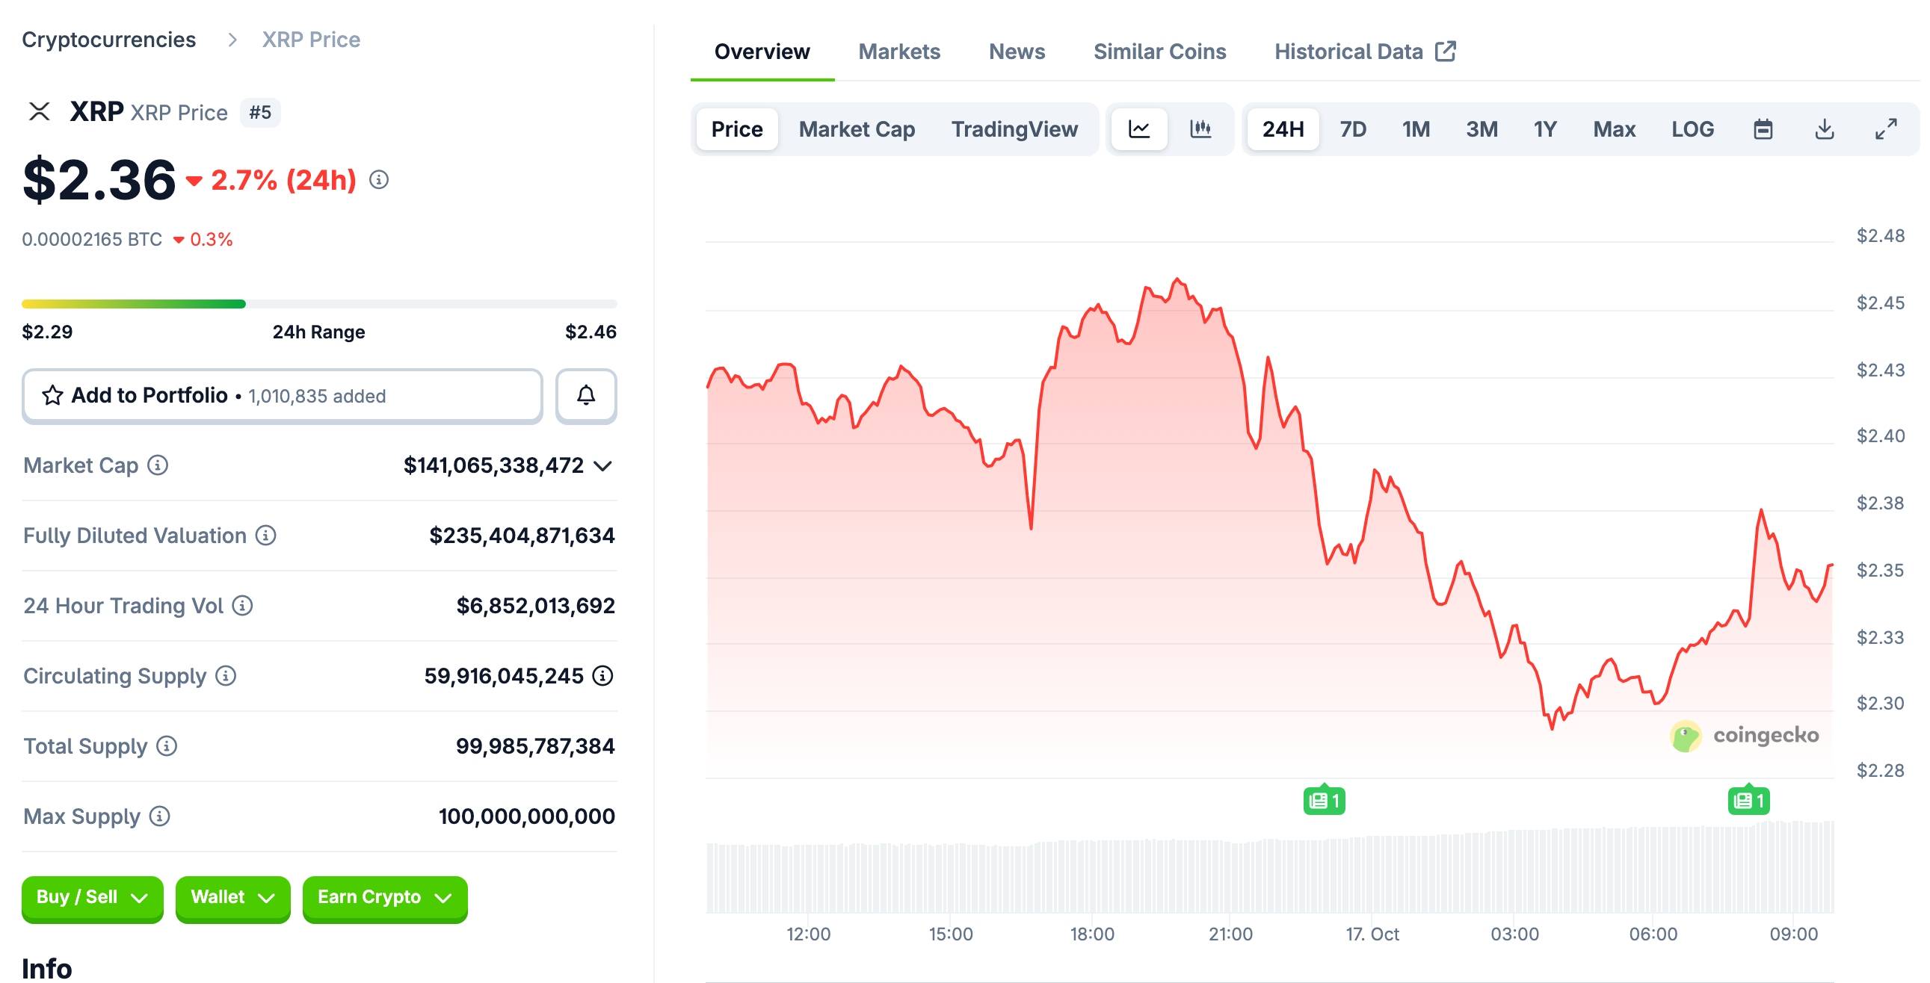Screen dimensions: 1930x983
Task: Switch to line chart view icon
Action: click(x=1139, y=129)
